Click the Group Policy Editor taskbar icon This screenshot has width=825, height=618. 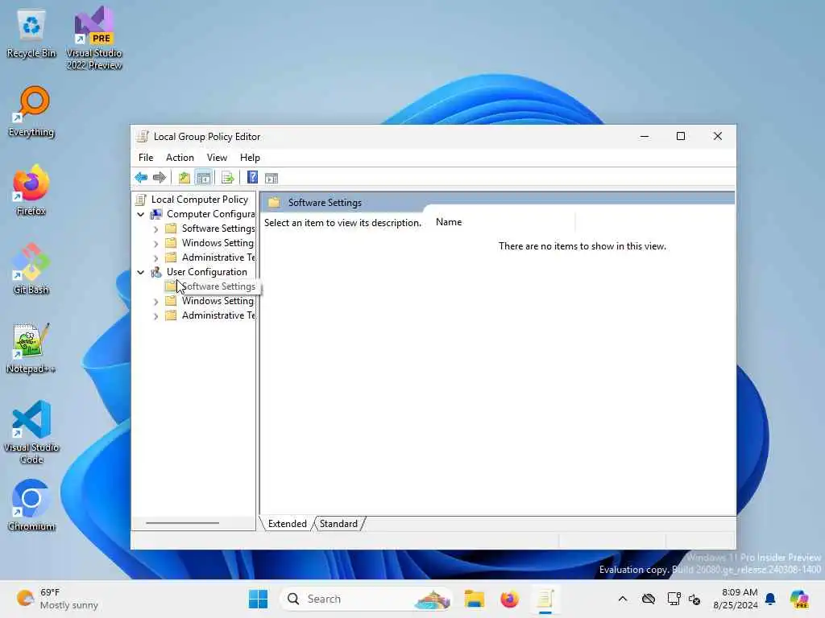tap(545, 599)
